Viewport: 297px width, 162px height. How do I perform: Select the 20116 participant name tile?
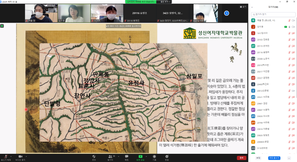pyautogui.click(x=139, y=13)
